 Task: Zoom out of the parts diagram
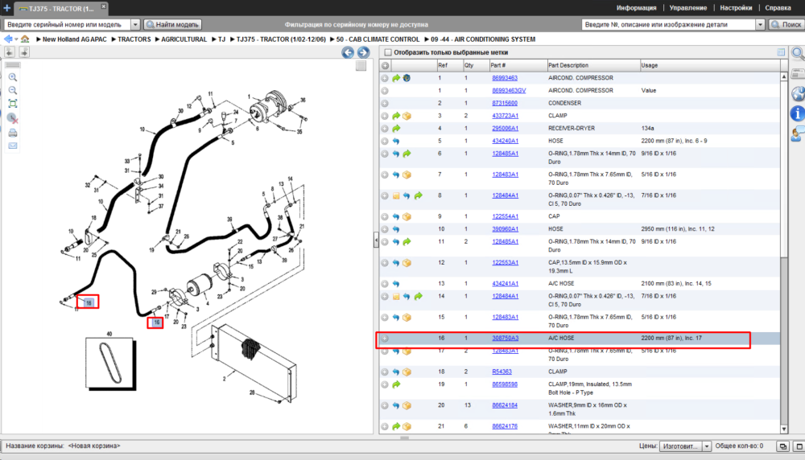tap(13, 90)
